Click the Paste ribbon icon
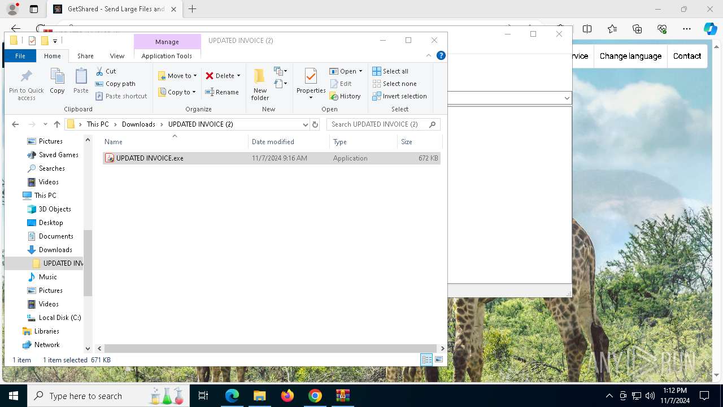 [81, 81]
